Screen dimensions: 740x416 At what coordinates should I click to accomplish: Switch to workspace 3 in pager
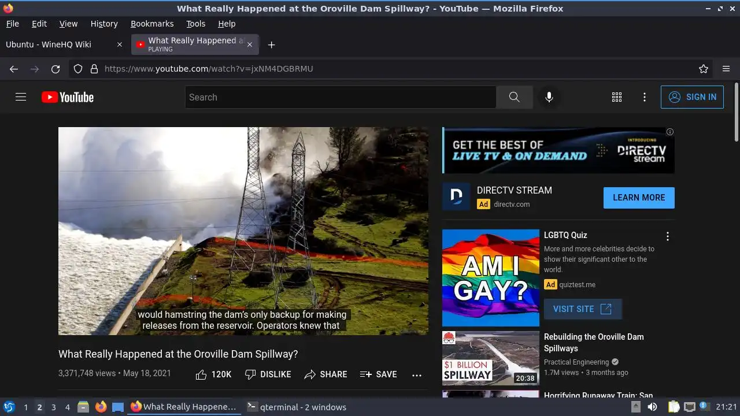pyautogui.click(x=53, y=407)
